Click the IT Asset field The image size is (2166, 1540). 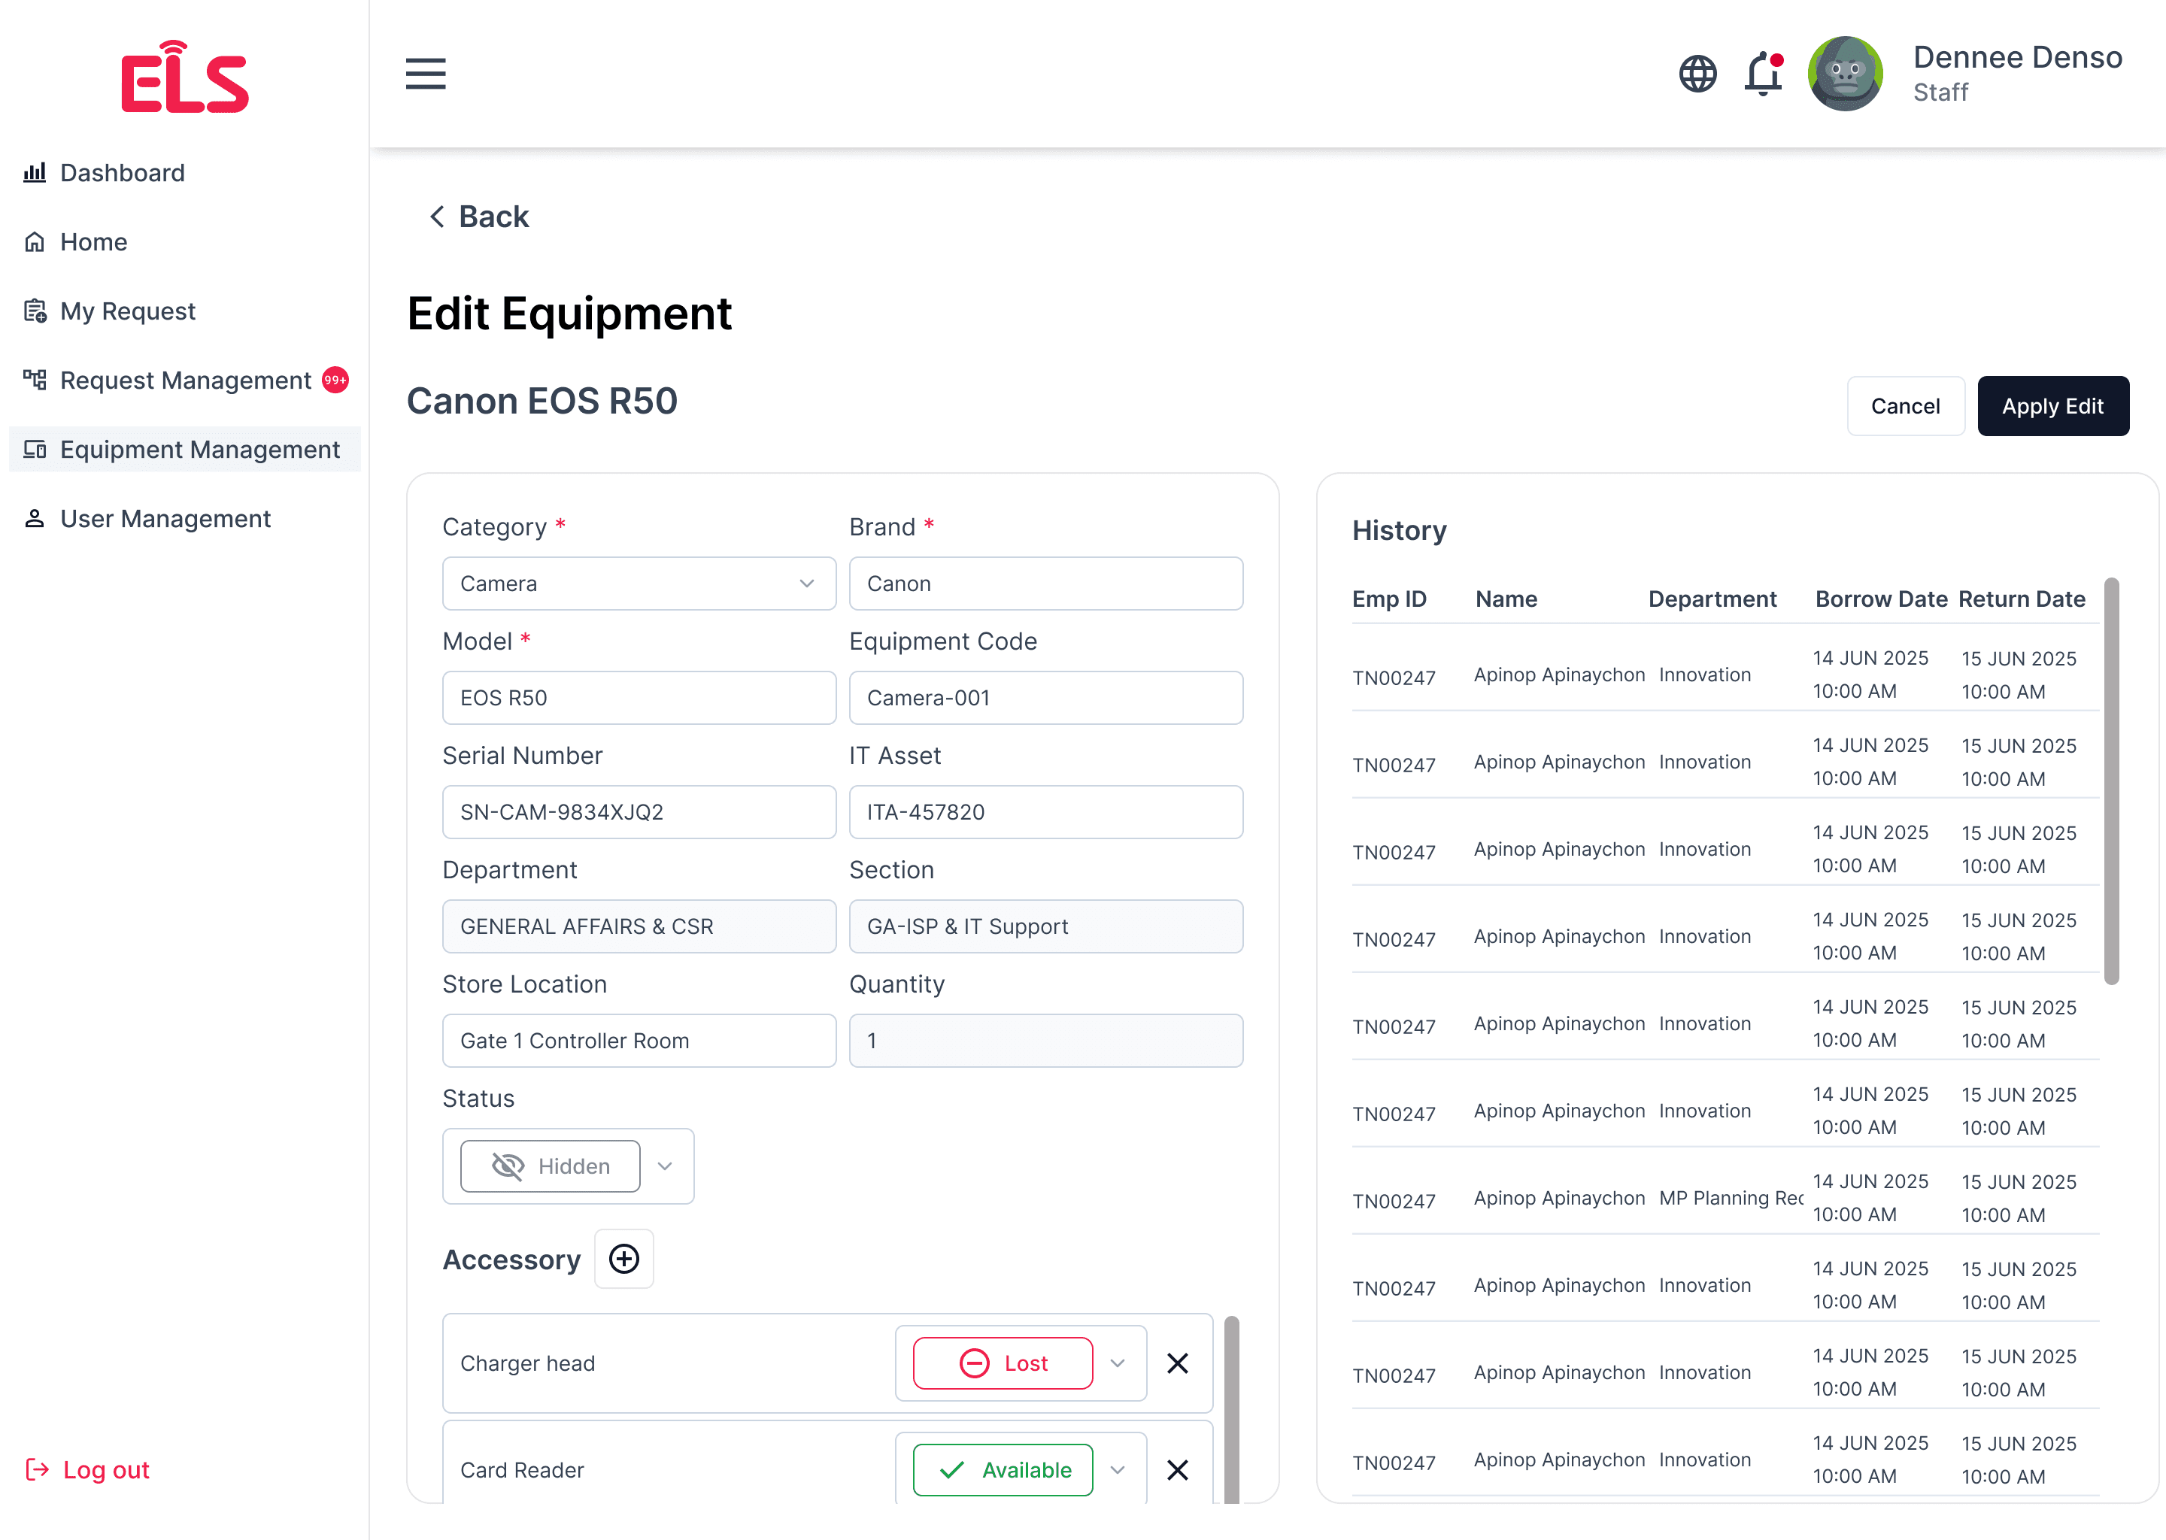point(1046,811)
